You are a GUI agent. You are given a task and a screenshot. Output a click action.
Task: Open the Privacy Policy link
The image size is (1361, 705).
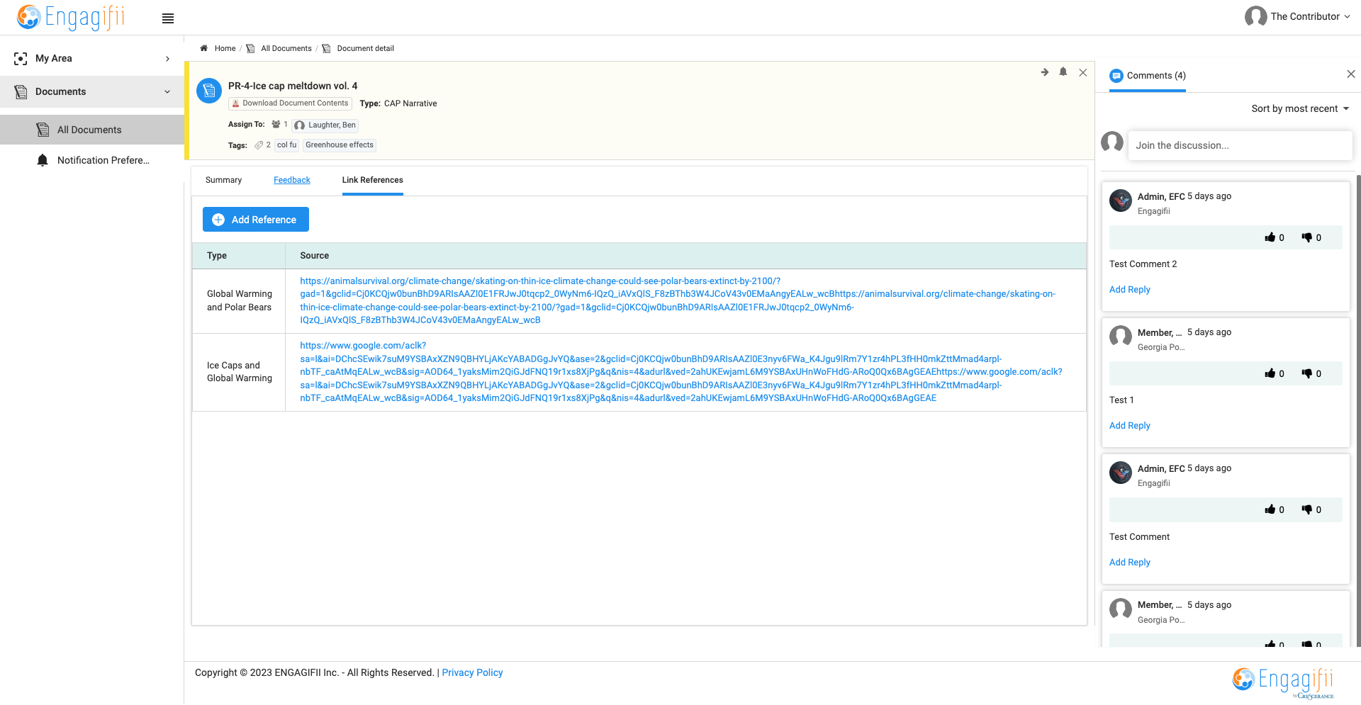pos(472,672)
